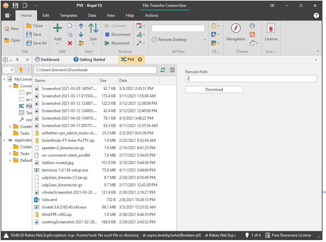Click the Remote Path input field
Viewport: 326px width, 242px height.
pyautogui.click(x=251, y=79)
